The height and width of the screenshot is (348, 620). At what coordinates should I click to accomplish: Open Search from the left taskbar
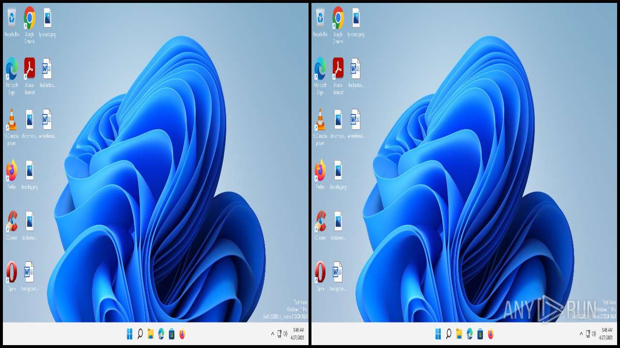(x=140, y=334)
